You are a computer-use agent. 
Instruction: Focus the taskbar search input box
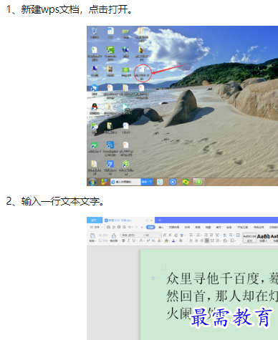click(125, 182)
